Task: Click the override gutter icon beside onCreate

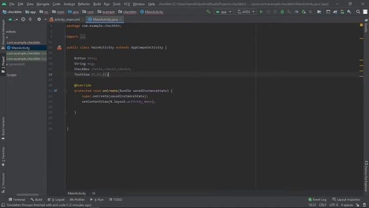Action: click(55, 91)
